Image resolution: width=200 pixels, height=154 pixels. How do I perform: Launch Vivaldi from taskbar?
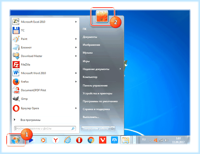(103, 140)
